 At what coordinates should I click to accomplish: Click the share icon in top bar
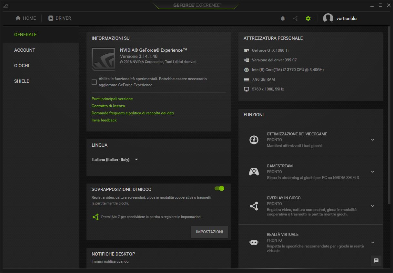[x=295, y=18]
